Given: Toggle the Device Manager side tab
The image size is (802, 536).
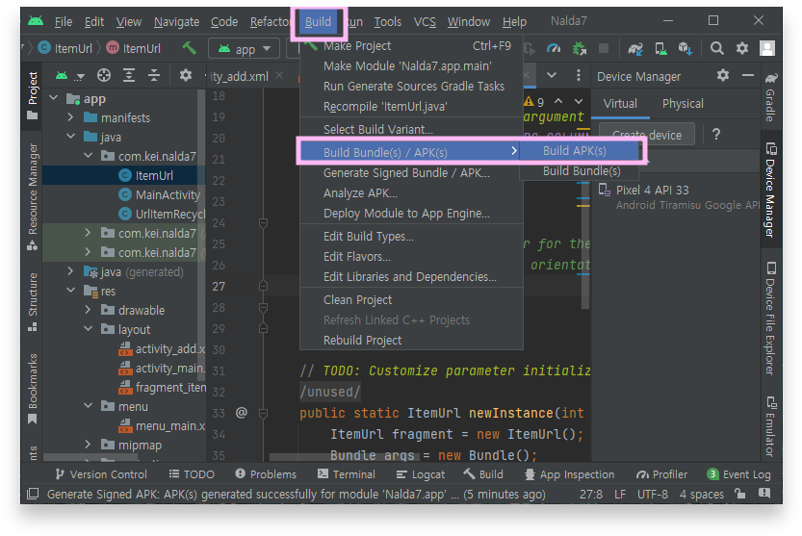Looking at the screenshot, I should 771,191.
